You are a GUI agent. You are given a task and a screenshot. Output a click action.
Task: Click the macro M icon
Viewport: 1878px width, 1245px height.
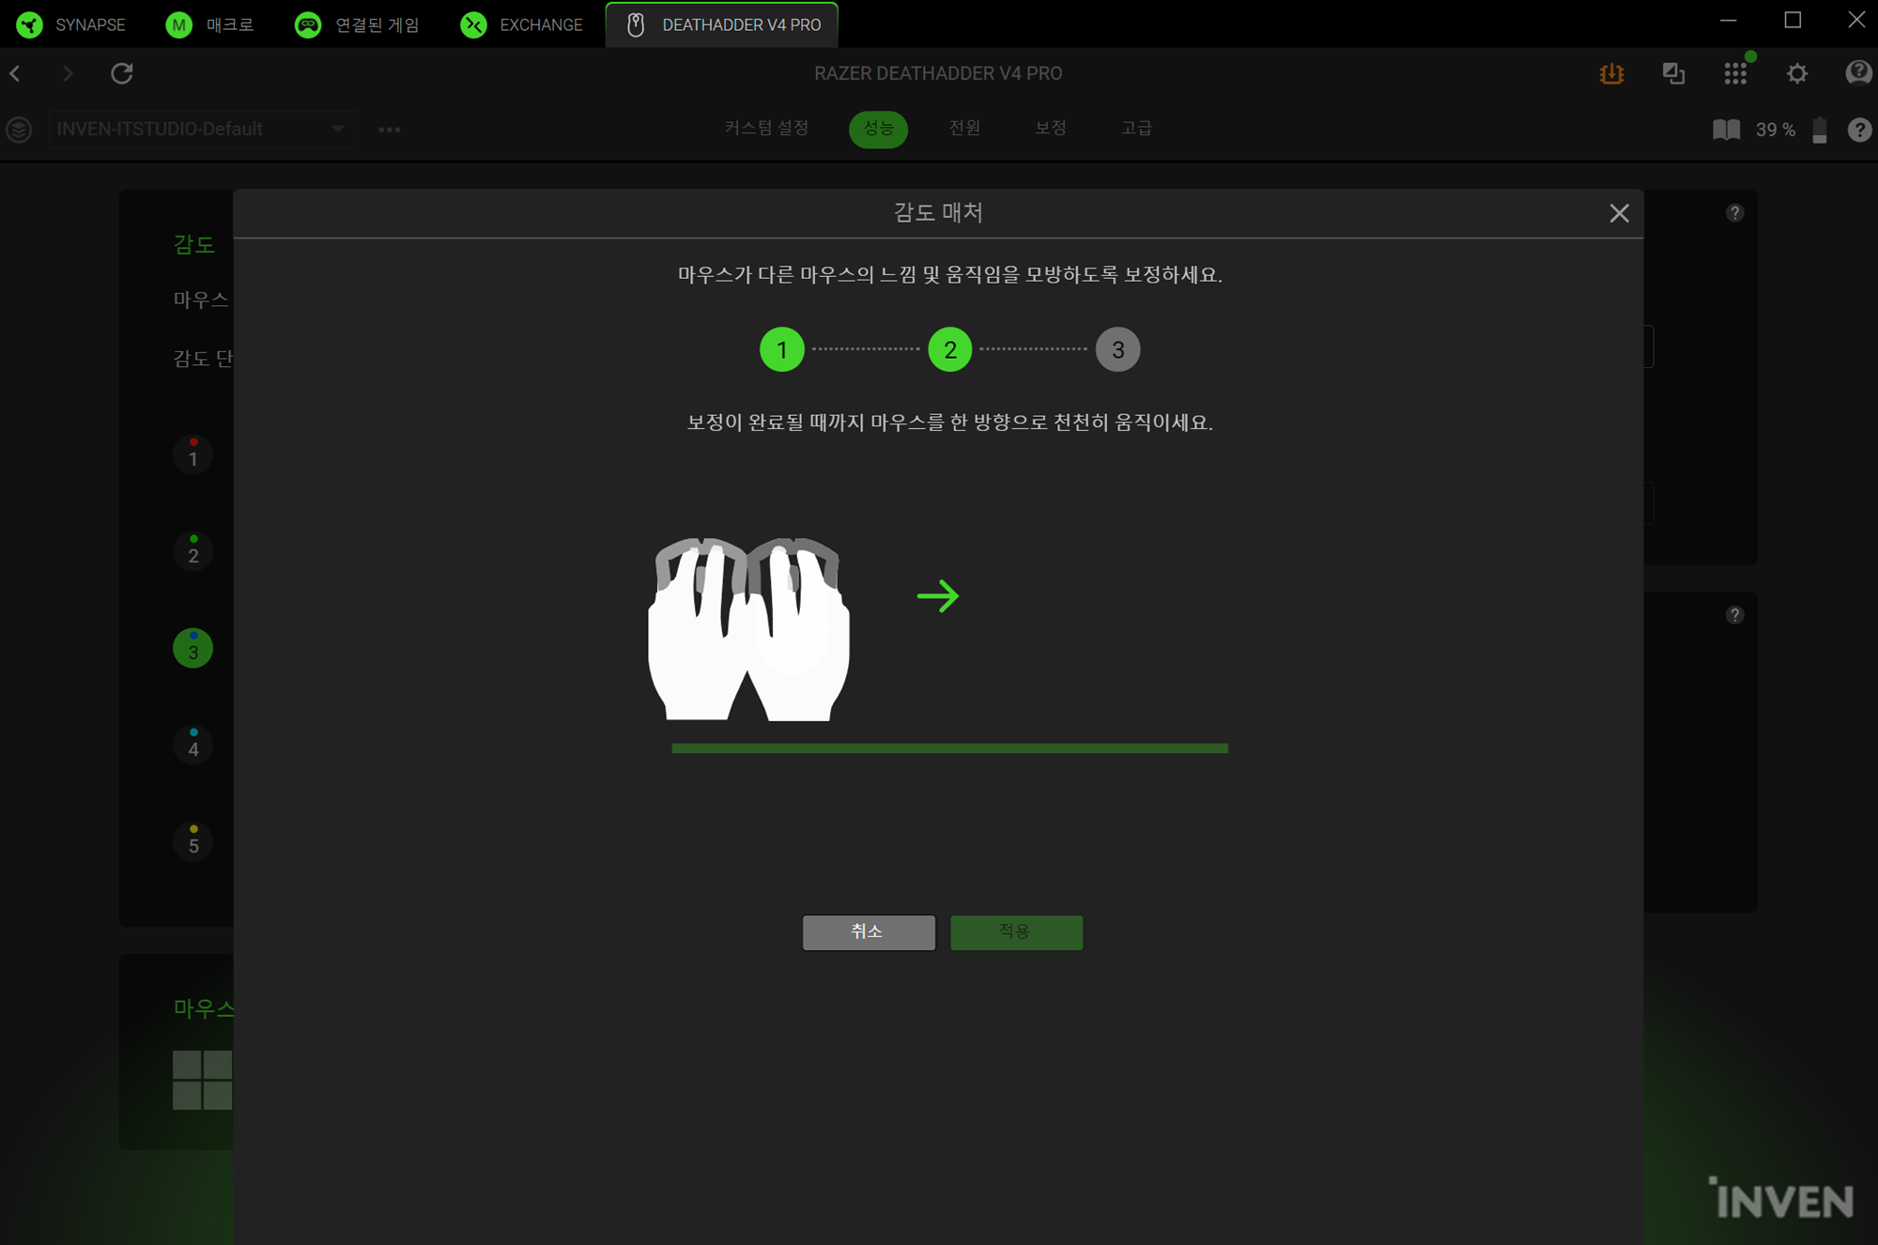(x=178, y=24)
